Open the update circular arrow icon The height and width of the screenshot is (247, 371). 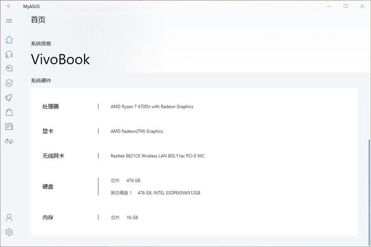coord(9,83)
